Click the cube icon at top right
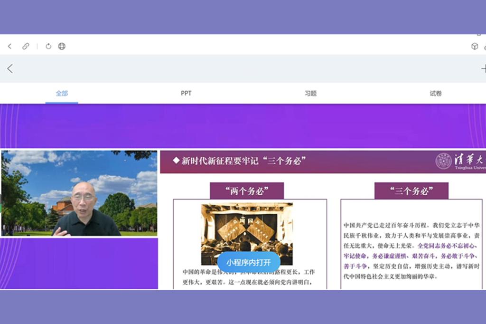486x324 pixels. [x=474, y=46]
